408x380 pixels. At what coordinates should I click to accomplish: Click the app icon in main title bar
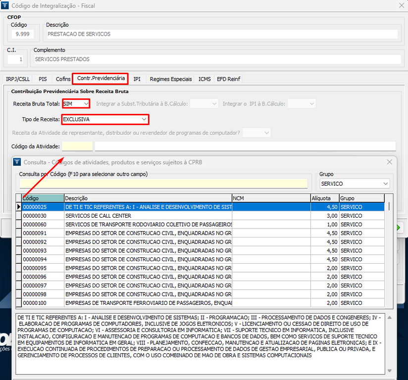click(5, 6)
